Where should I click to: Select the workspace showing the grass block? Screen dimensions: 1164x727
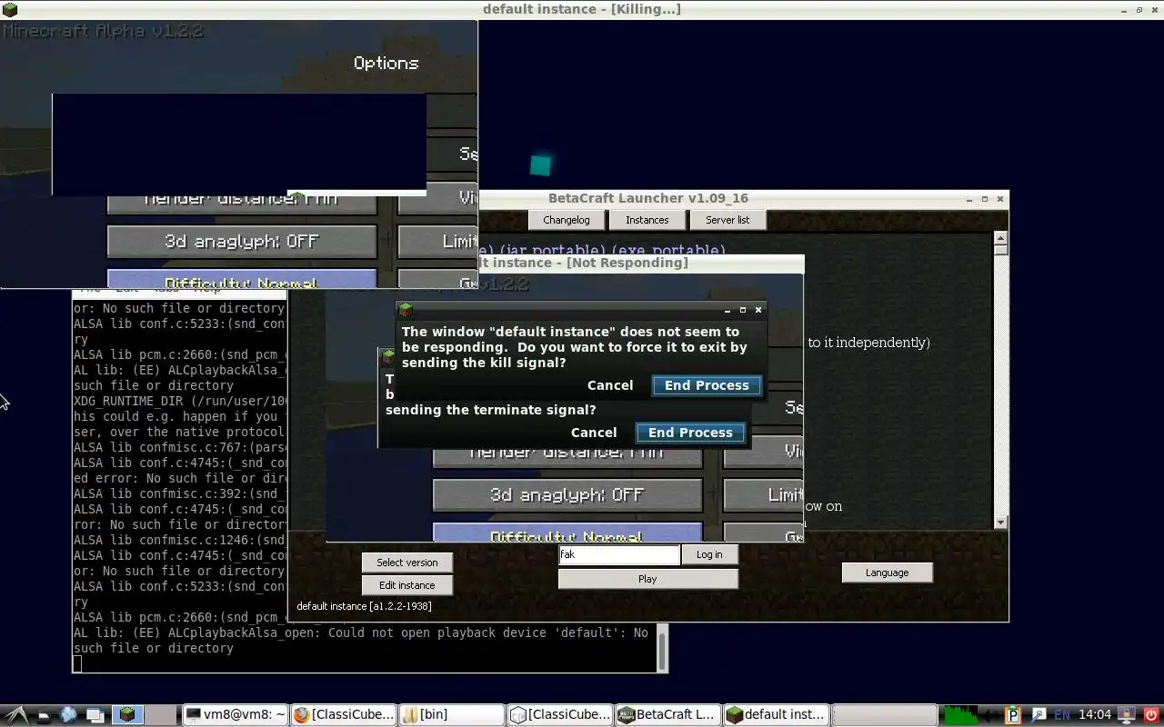(x=127, y=714)
